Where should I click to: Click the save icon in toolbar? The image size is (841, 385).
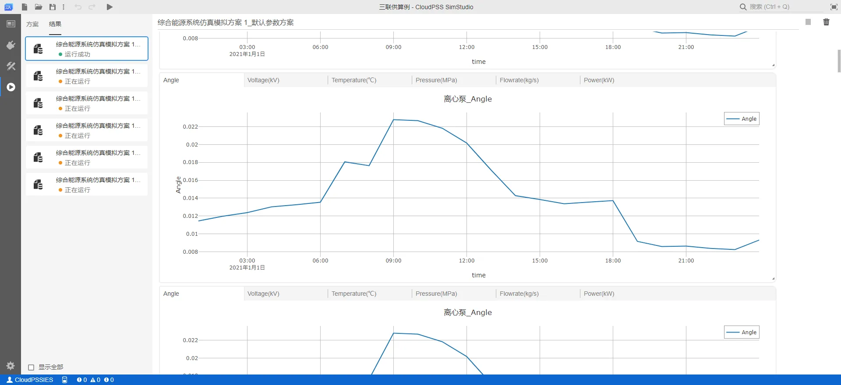pyautogui.click(x=53, y=7)
